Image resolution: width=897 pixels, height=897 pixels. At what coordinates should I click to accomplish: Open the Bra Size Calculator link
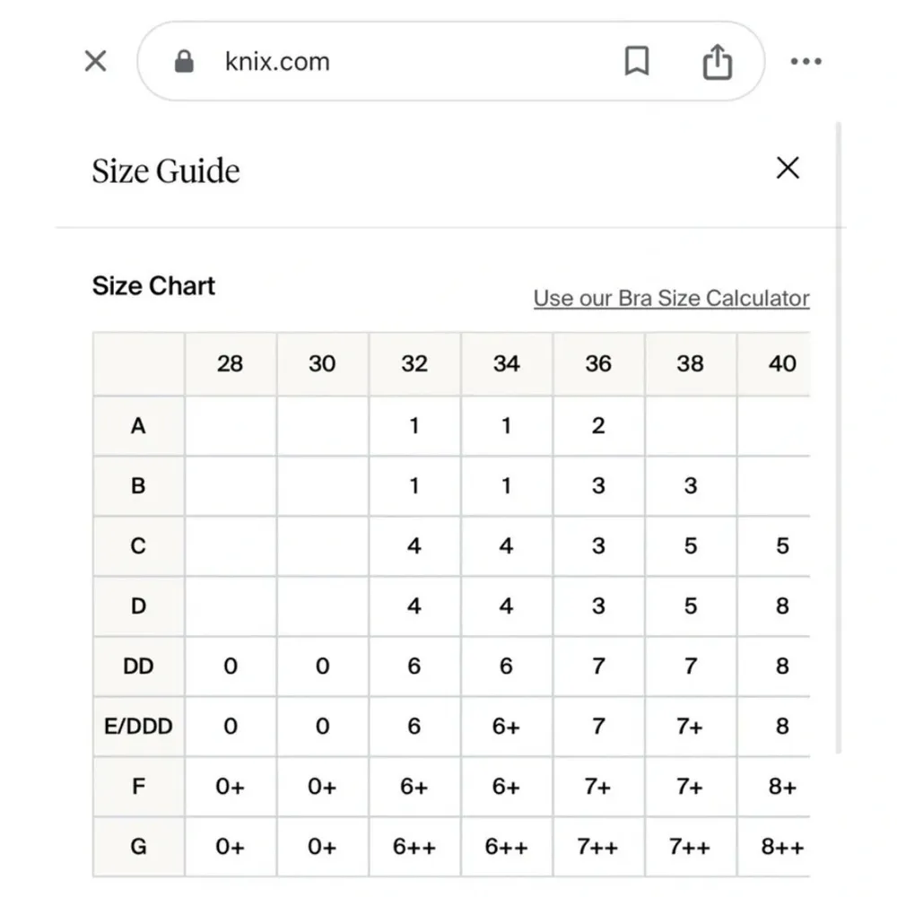(x=671, y=298)
